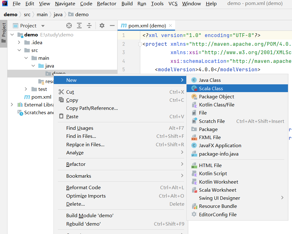
Task: Close the pom.xml editor tab
Action: pyautogui.click(x=170, y=26)
